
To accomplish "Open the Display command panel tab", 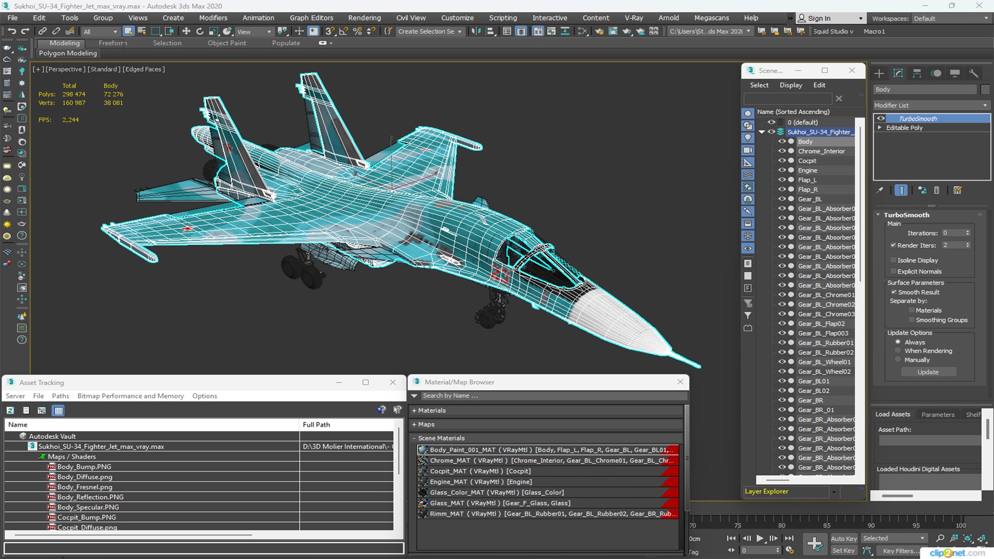I will [x=955, y=73].
